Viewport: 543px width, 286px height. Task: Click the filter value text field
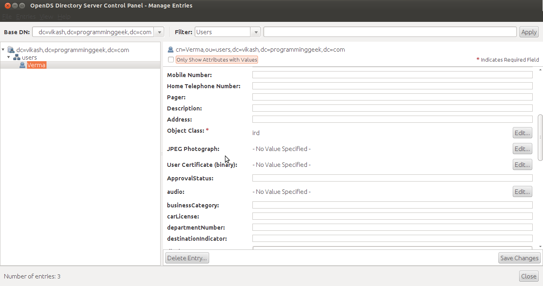pyautogui.click(x=390, y=32)
